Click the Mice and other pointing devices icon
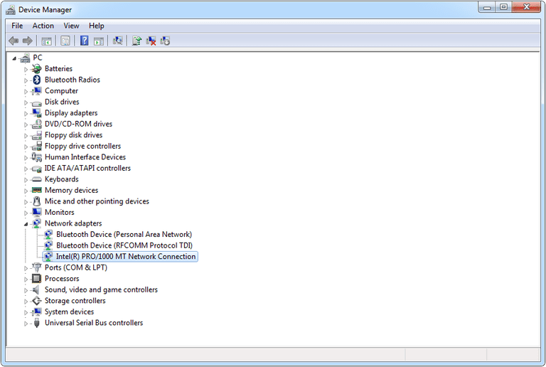Screen dimensions: 546x367 36,201
